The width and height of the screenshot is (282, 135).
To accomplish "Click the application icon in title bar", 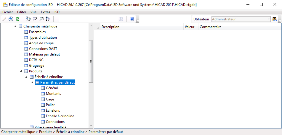I will click(x=5, y=5).
